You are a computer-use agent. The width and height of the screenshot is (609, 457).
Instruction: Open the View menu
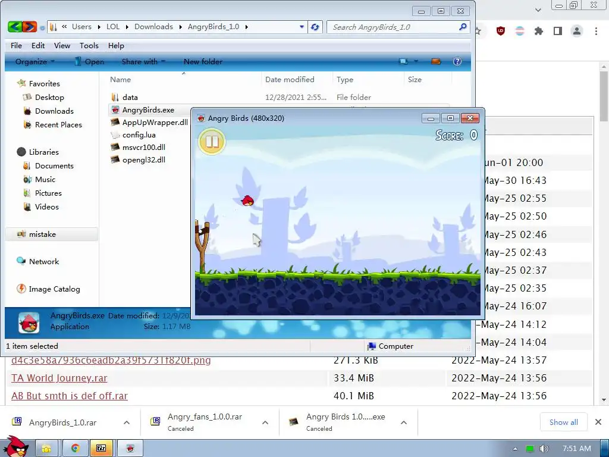coord(62,45)
